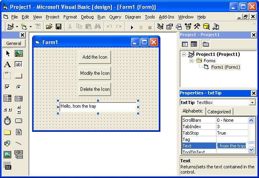
Task: Open the Debug menu
Action: coord(87,17)
